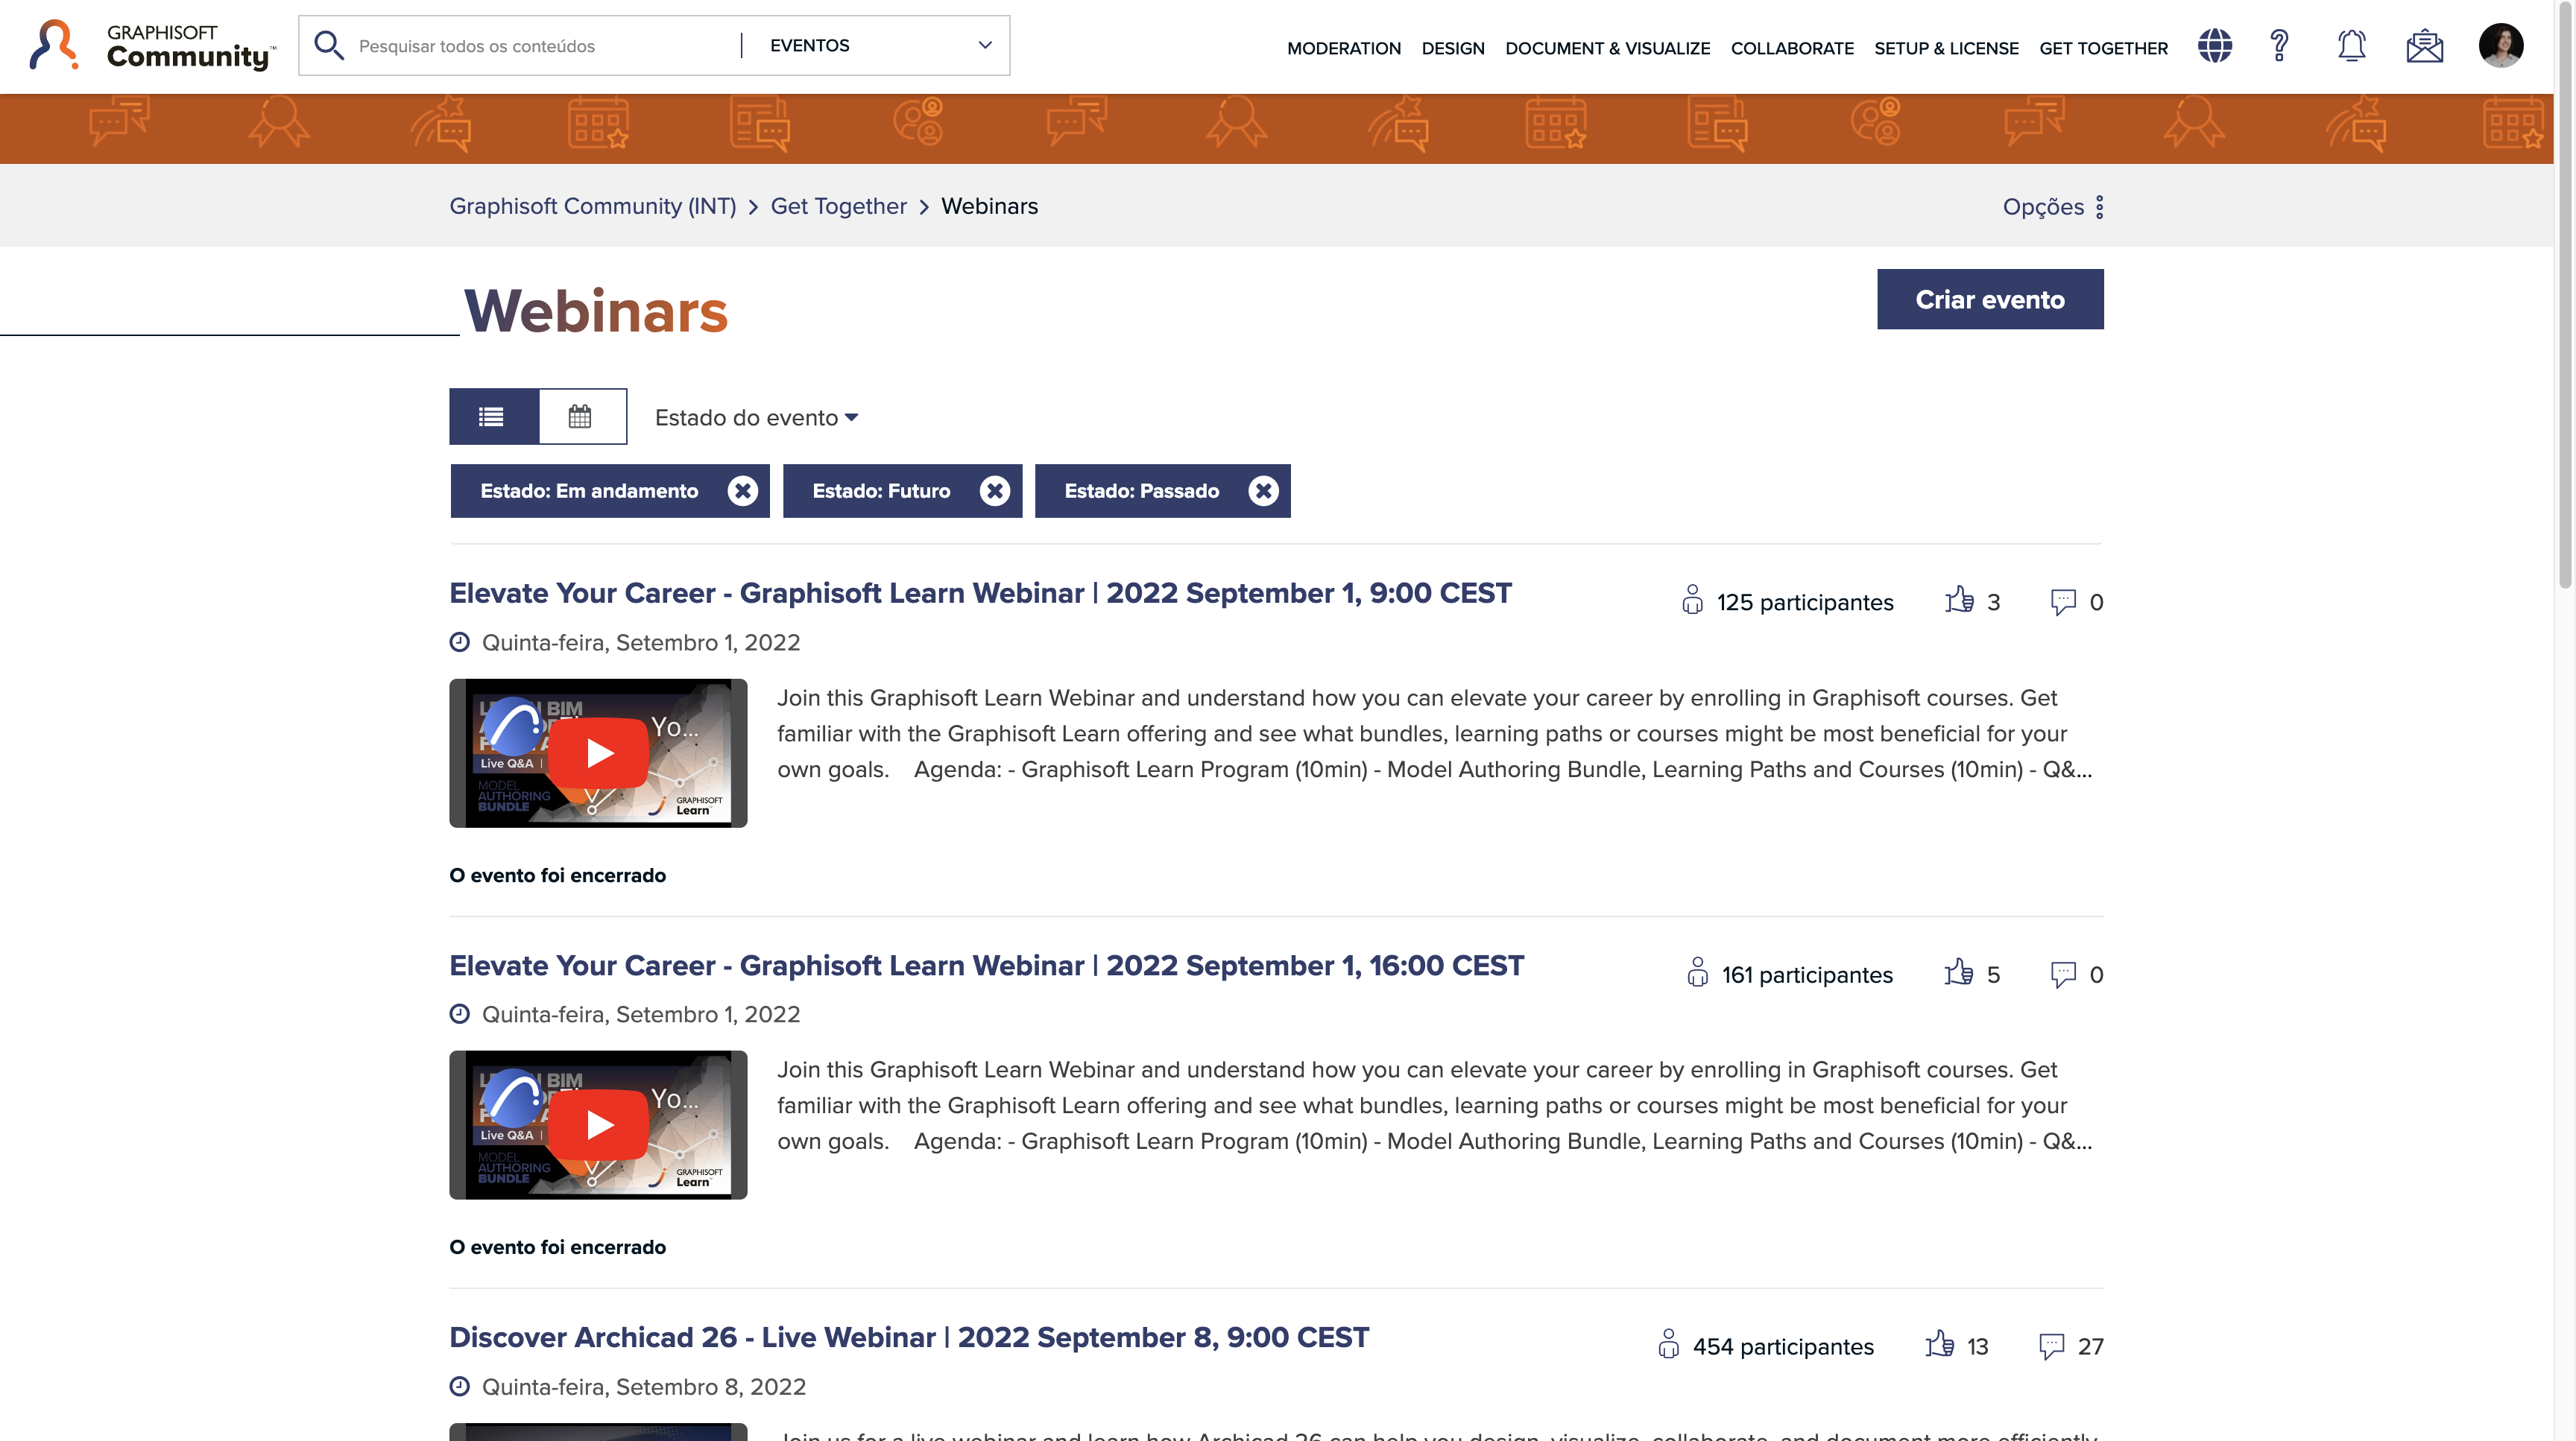Open comments via the speech bubble showing 27
2576x1441 pixels.
2052,1345
